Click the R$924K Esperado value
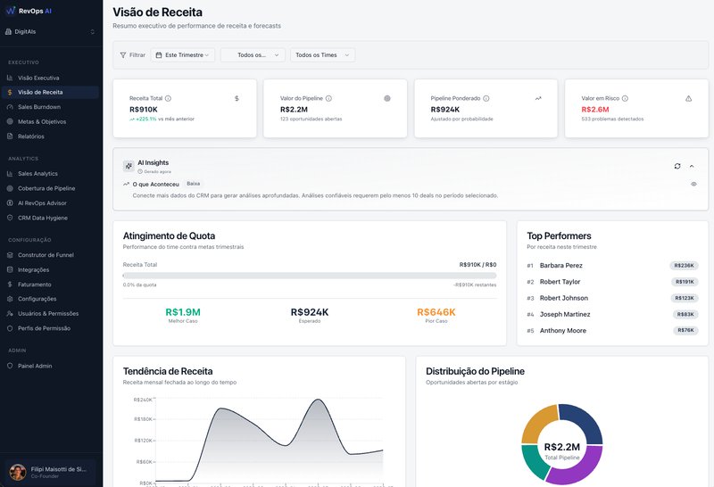Image resolution: width=714 pixels, height=487 pixels. click(x=310, y=312)
